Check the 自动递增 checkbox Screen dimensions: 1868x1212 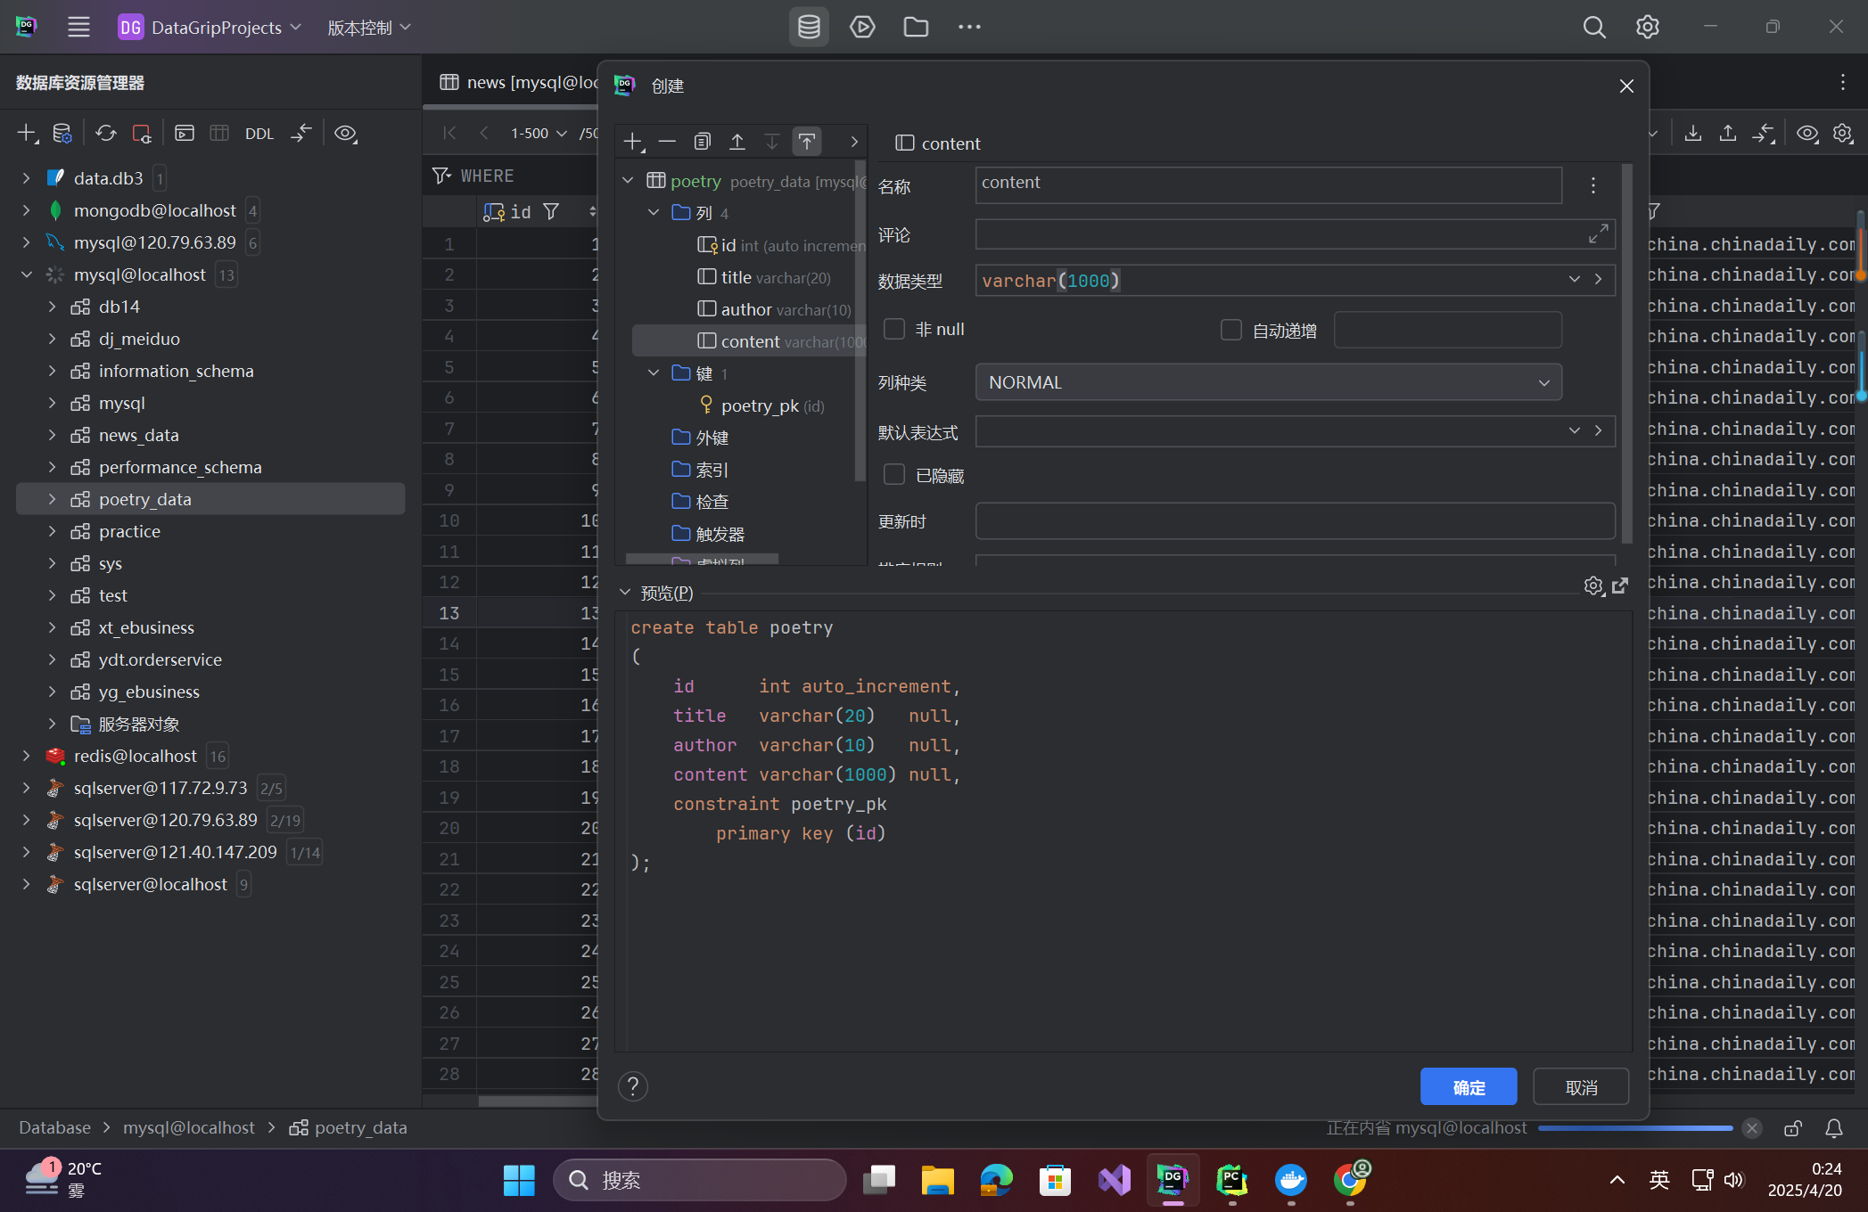1231,331
